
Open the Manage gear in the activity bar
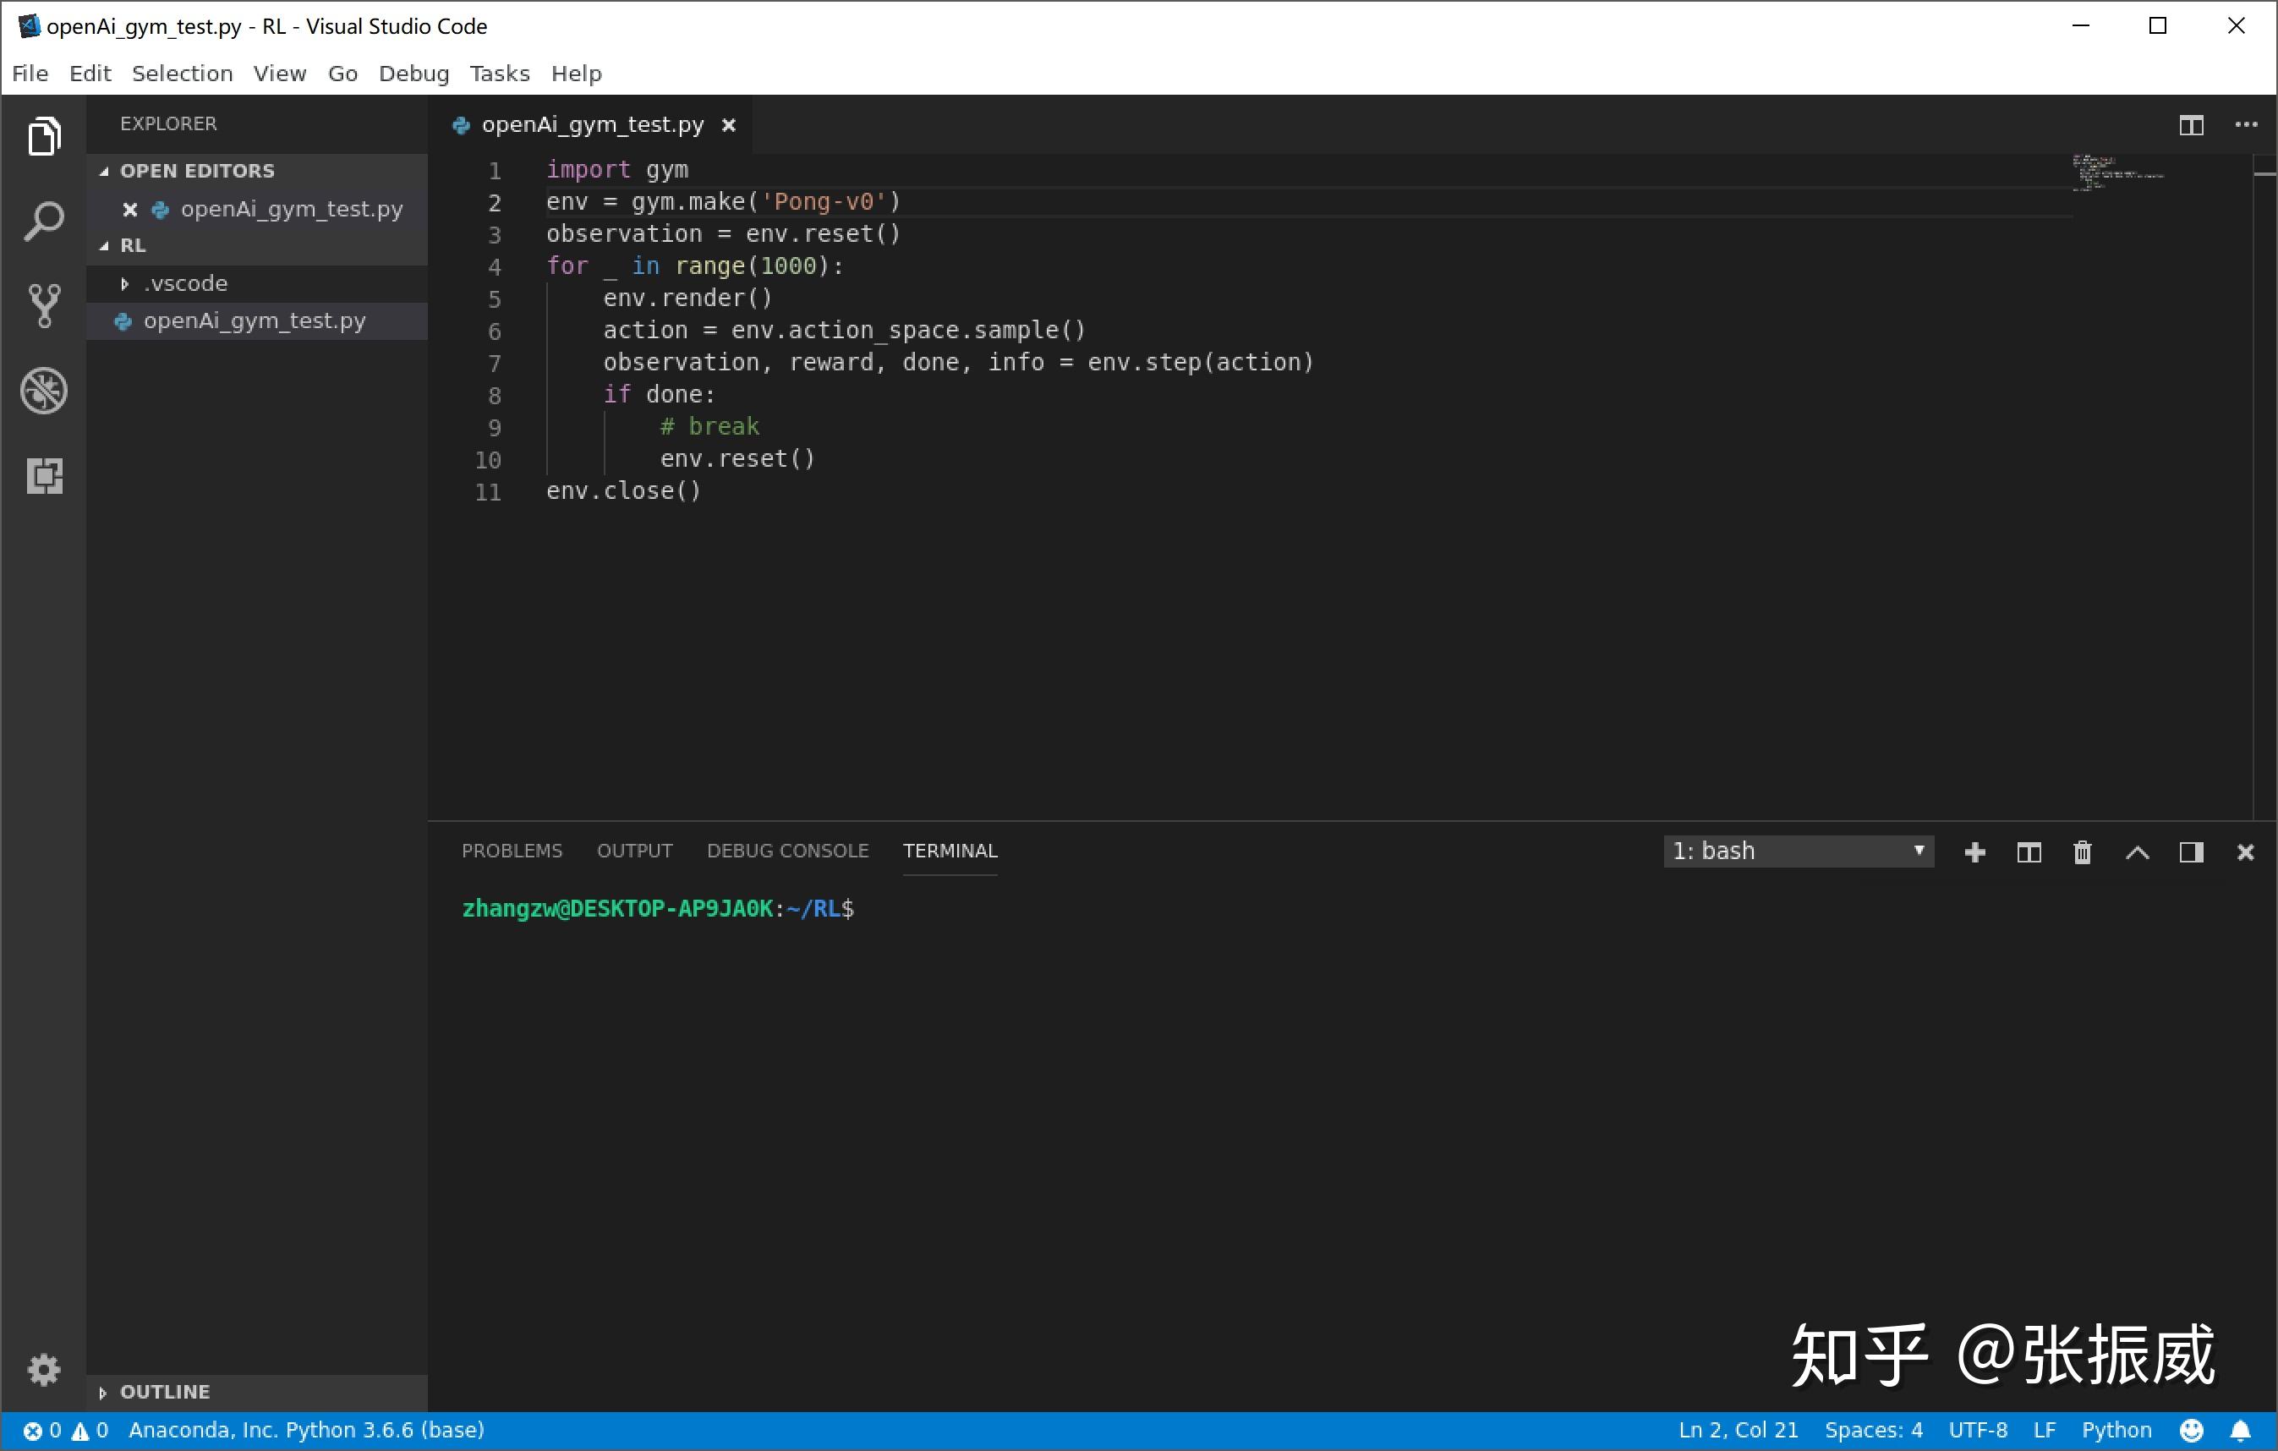click(x=43, y=1369)
